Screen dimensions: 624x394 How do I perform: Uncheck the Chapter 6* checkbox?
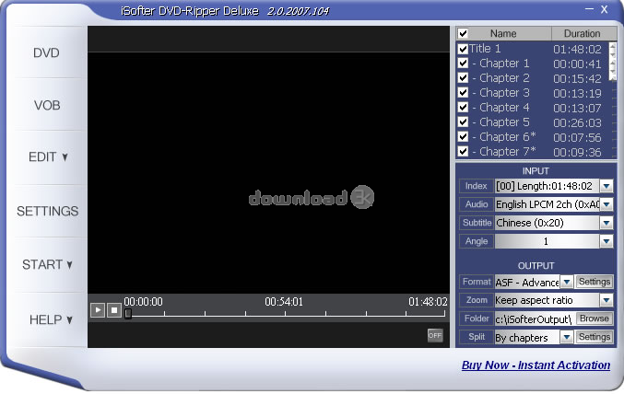[x=463, y=137]
